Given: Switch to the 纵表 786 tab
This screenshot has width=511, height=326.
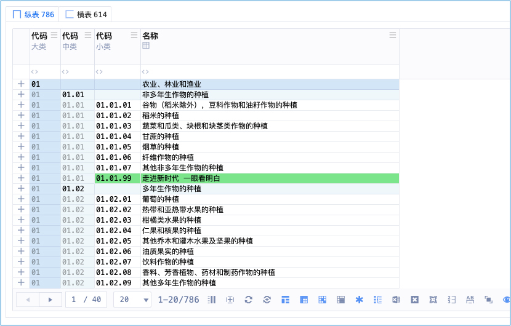Looking at the screenshot, I should pyautogui.click(x=33, y=14).
